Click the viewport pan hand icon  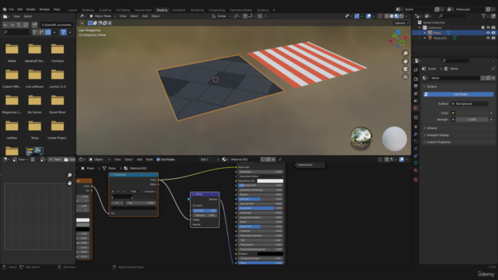405,61
